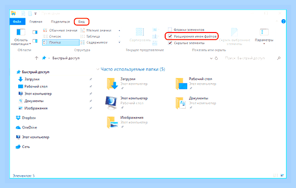Select Изображения in navigation tree
Screen dimensions: 296x188
[32, 108]
